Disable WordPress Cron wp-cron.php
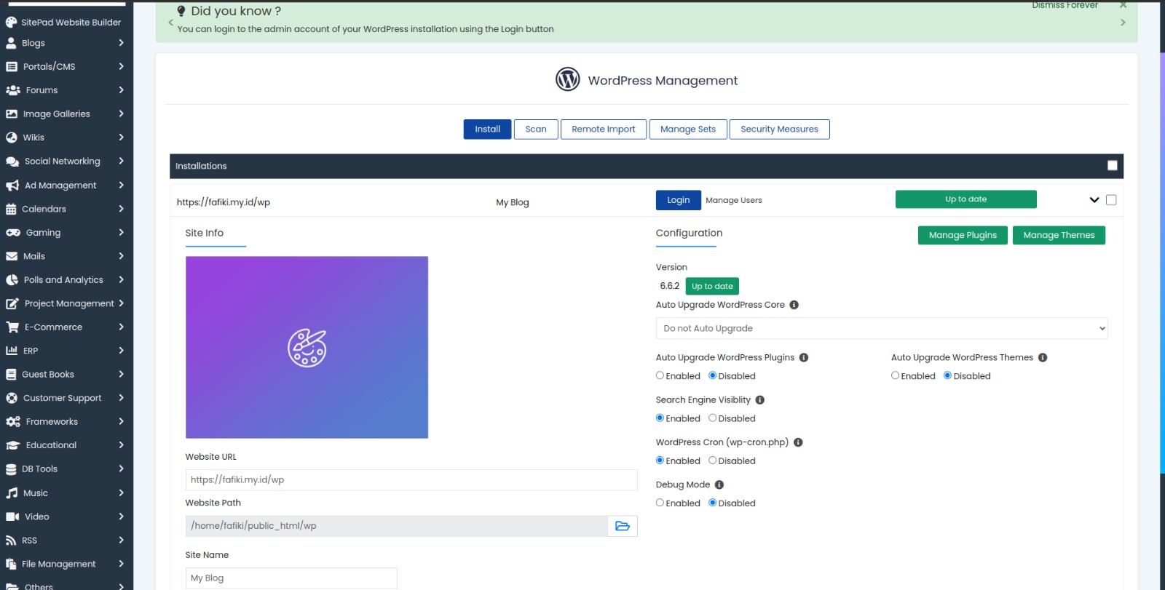Image resolution: width=1165 pixels, height=590 pixels. click(x=713, y=461)
